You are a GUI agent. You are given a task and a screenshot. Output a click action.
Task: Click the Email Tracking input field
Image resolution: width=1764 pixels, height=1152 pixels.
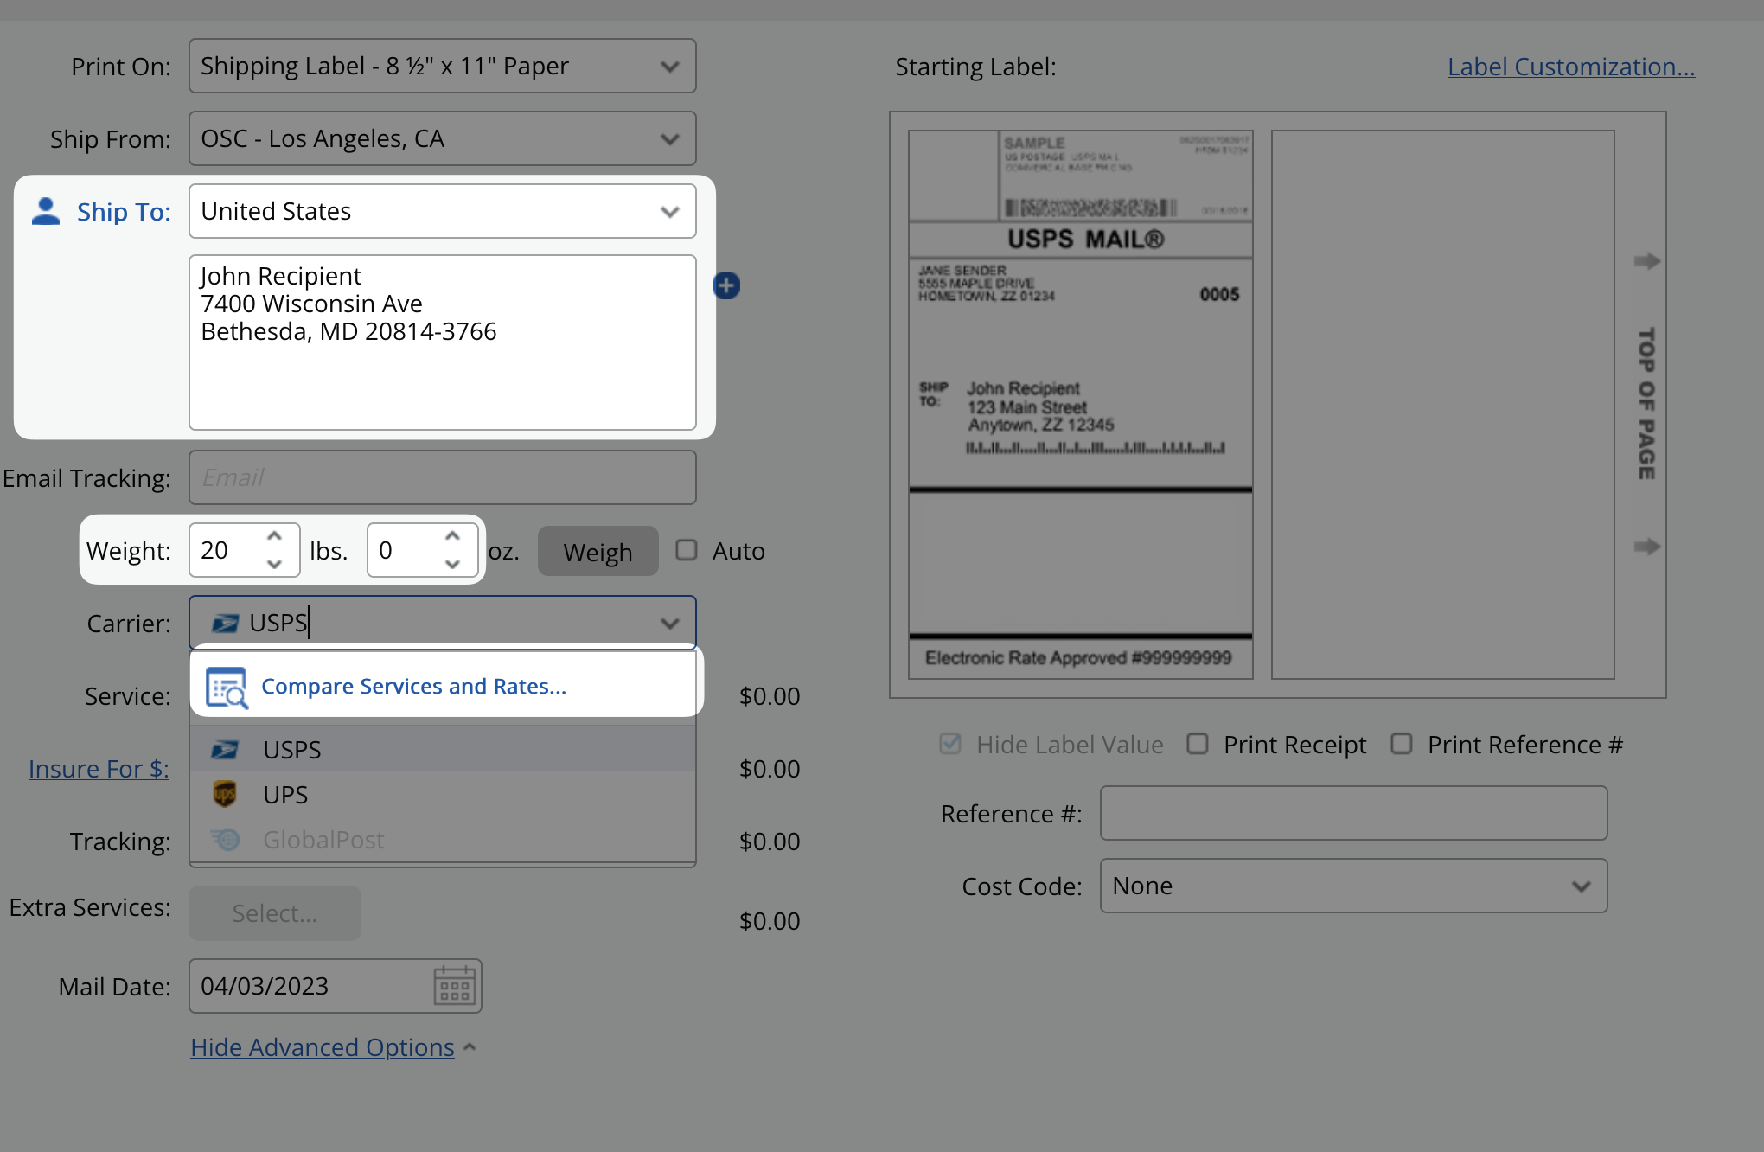pyautogui.click(x=443, y=477)
